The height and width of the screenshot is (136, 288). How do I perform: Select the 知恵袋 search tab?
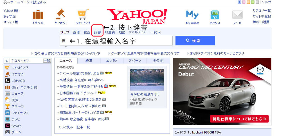click(110, 32)
